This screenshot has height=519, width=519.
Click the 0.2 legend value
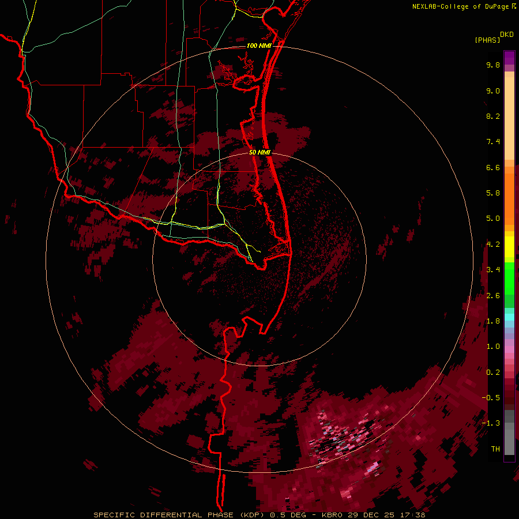click(493, 372)
